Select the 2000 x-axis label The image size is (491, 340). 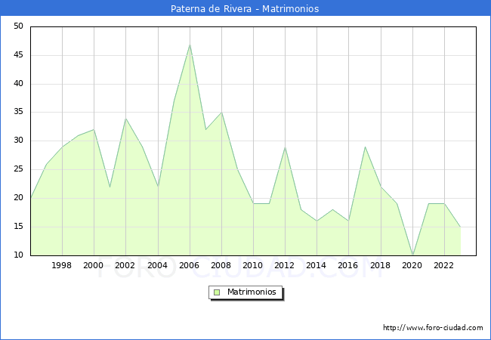[x=94, y=266]
